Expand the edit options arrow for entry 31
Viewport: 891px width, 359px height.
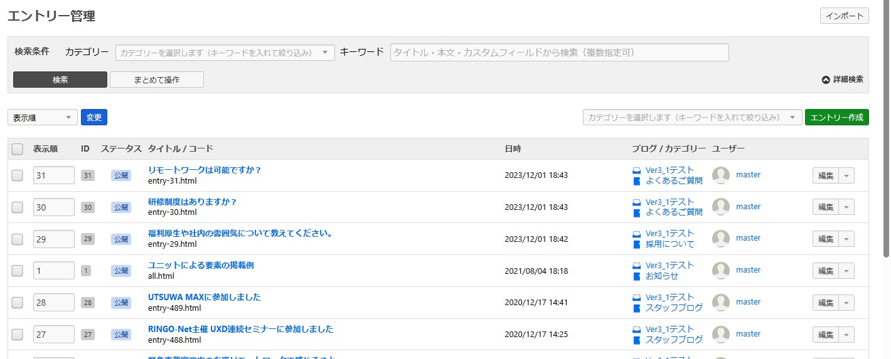point(846,176)
